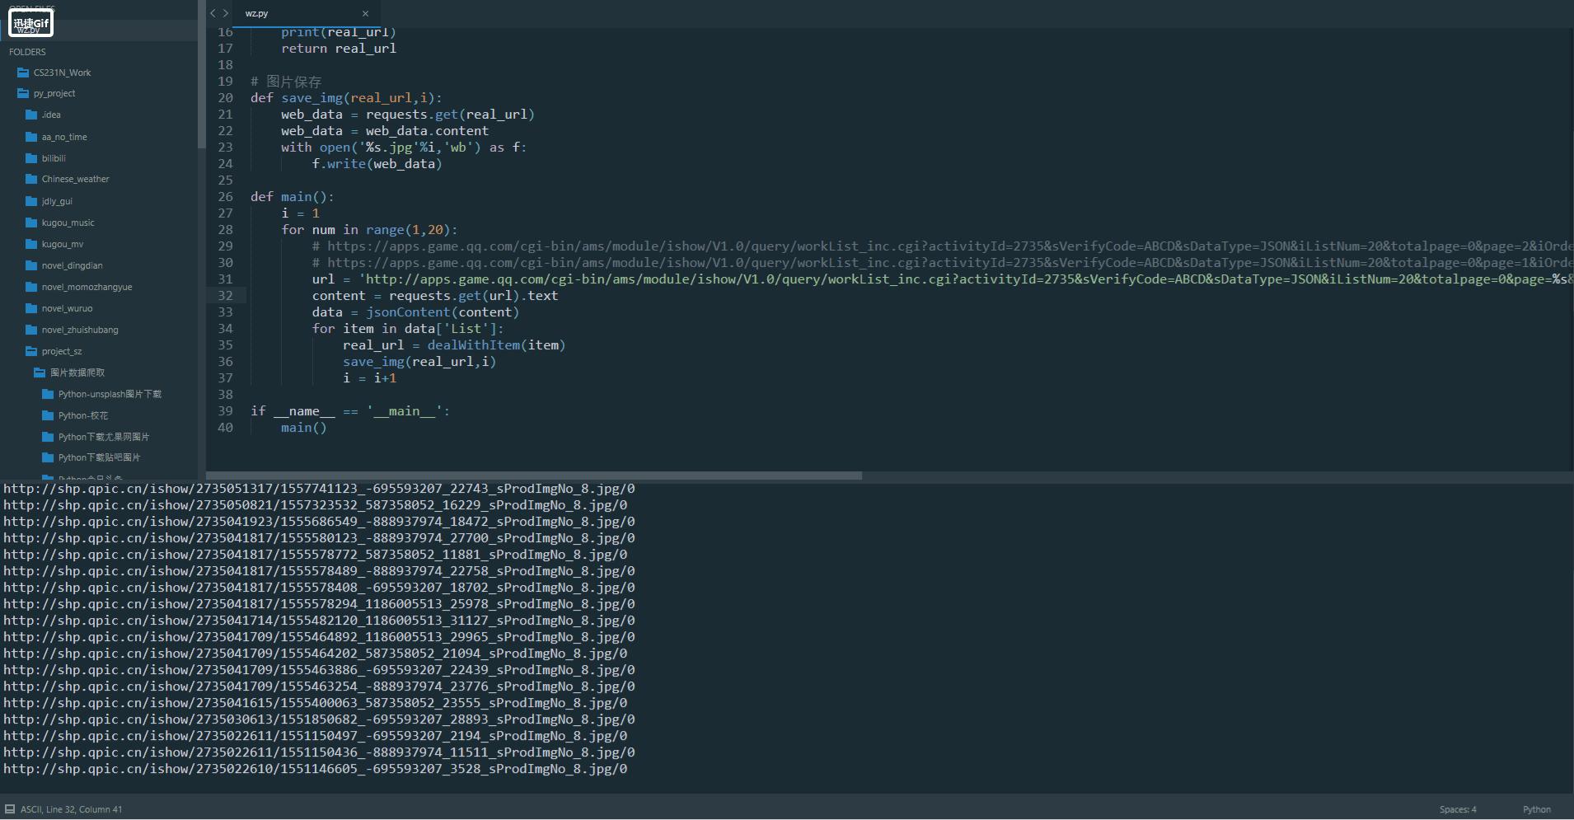Click the folder icon beside novel_wuruo
Screen dimensions: 1574x820
(x=30, y=308)
